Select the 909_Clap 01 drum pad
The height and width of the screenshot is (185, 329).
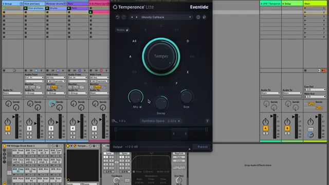pyautogui.click(x=18, y=170)
